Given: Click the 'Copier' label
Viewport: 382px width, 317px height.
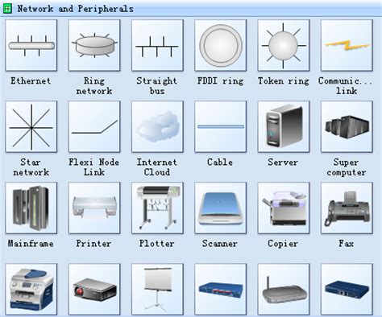Looking at the screenshot, I should (x=283, y=244).
